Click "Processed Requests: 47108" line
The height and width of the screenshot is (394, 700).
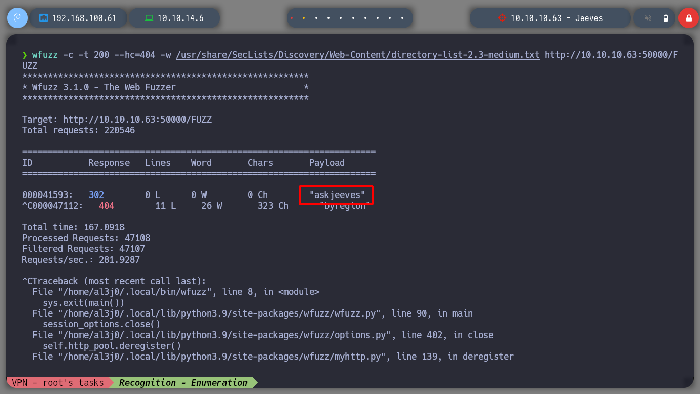[x=86, y=238]
